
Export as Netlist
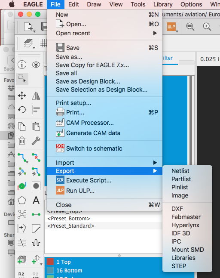pyautogui.click(x=187, y=171)
